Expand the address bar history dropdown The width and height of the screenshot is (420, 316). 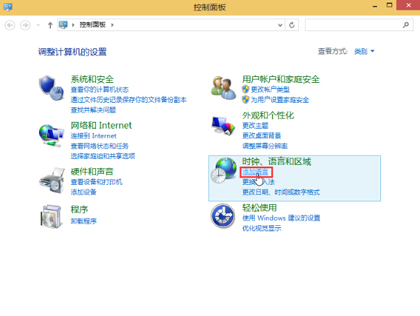pyautogui.click(x=279, y=25)
